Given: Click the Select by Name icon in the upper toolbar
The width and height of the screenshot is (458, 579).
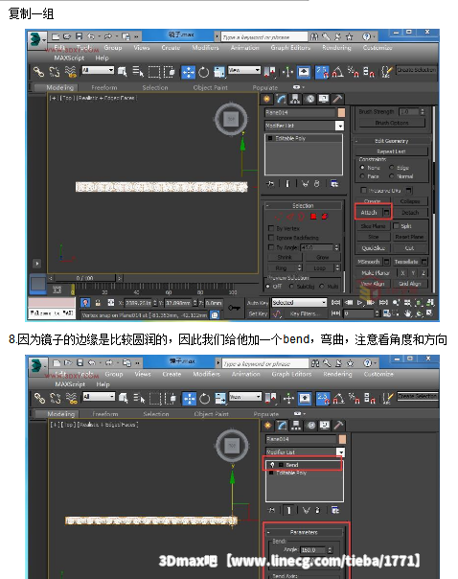Looking at the screenshot, I should [138, 72].
